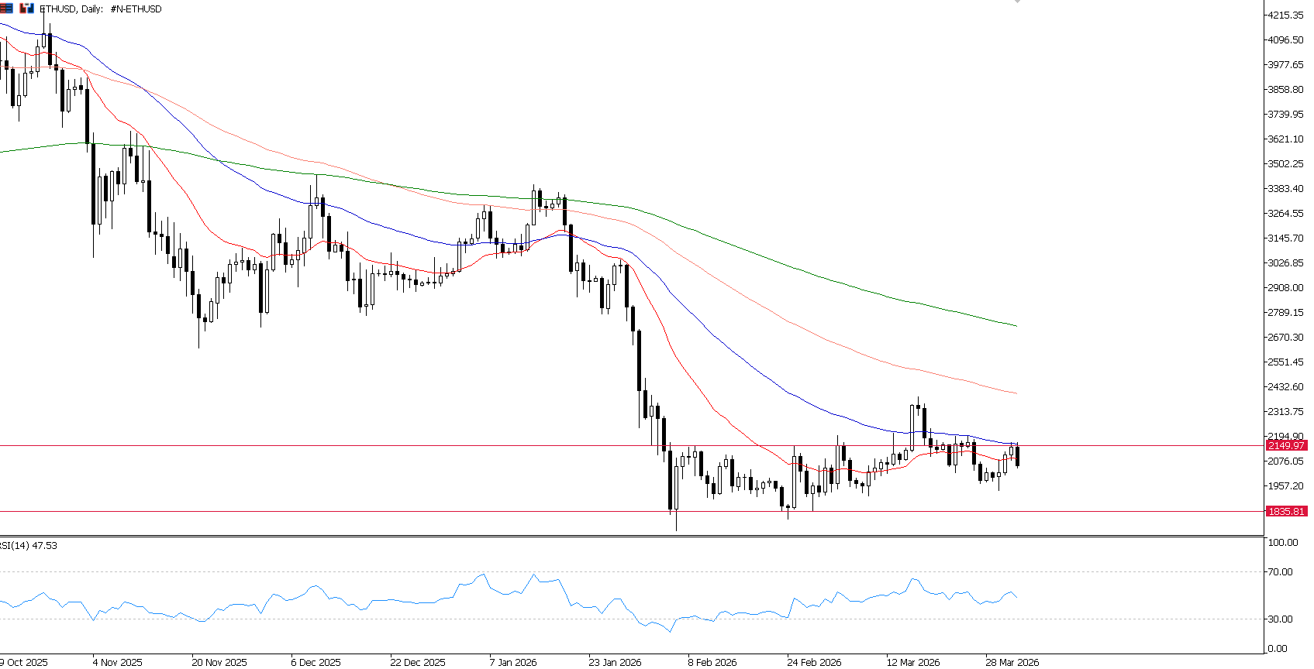Click the 8 Feb 2026 date label
This screenshot has height=669, width=1314.
tap(712, 662)
